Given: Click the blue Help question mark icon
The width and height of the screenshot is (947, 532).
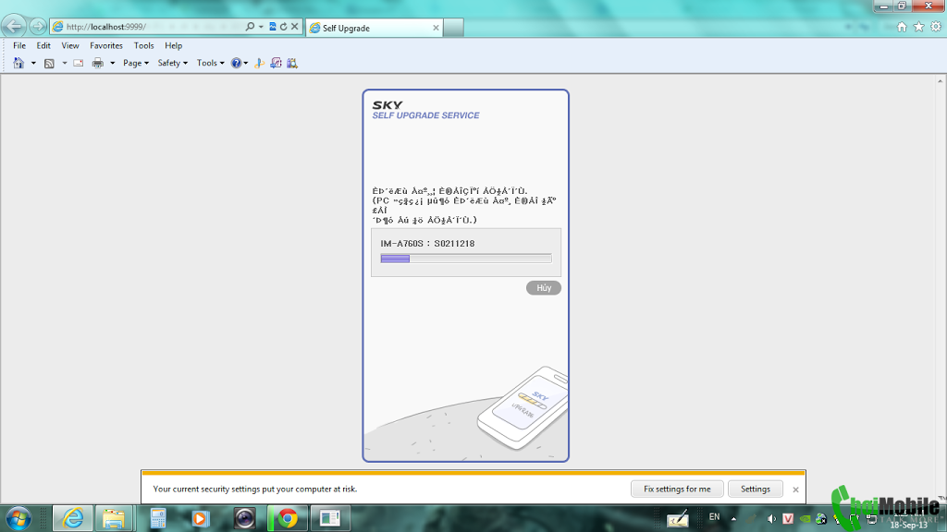Looking at the screenshot, I should [x=236, y=63].
